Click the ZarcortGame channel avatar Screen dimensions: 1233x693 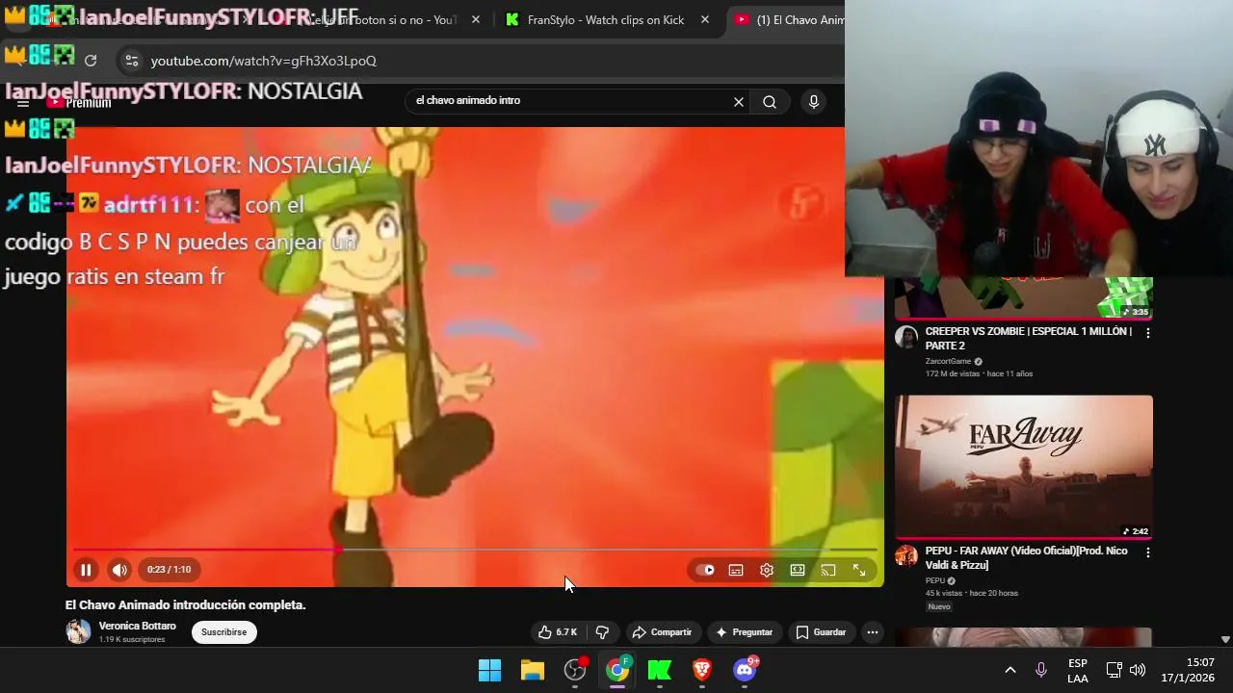pyautogui.click(x=906, y=337)
